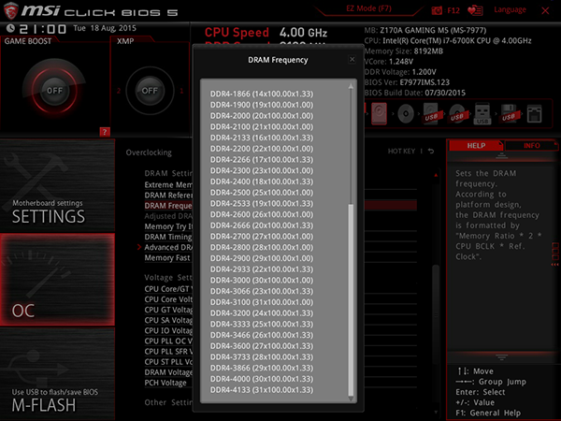This screenshot has width=561, height=421.
Task: Select the network boot device icon
Action: pyautogui.click(x=534, y=114)
